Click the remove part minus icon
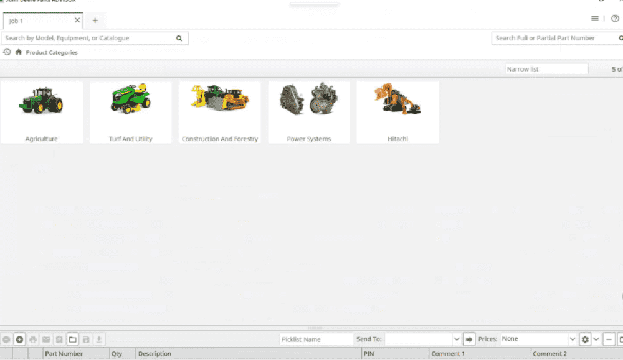The width and height of the screenshot is (623, 360). click(6, 339)
